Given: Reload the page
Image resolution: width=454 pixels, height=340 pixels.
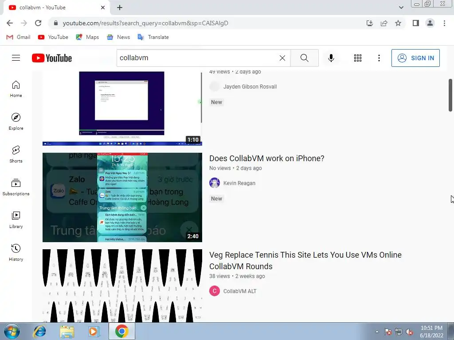Looking at the screenshot, I should click(x=38, y=23).
